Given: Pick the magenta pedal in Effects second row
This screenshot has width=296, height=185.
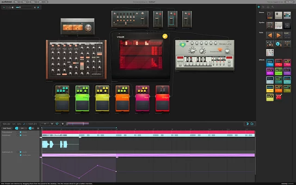Looking at the screenshot, I should point(270,72).
